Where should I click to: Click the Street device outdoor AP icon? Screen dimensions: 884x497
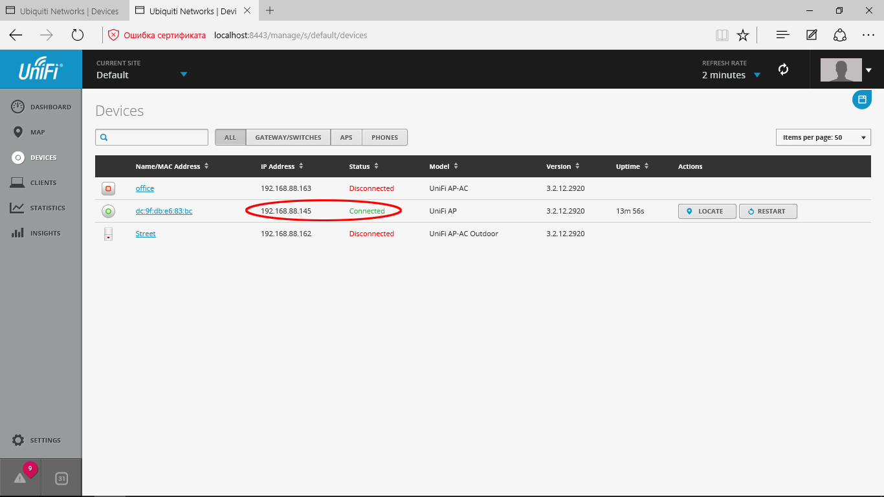point(108,234)
